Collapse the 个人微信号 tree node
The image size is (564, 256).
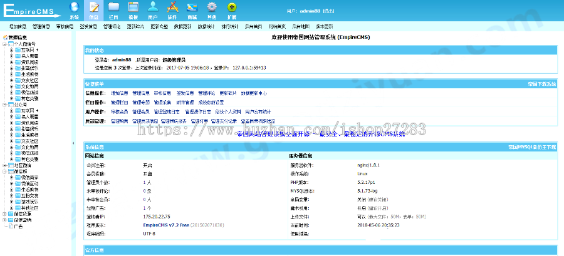(4, 44)
